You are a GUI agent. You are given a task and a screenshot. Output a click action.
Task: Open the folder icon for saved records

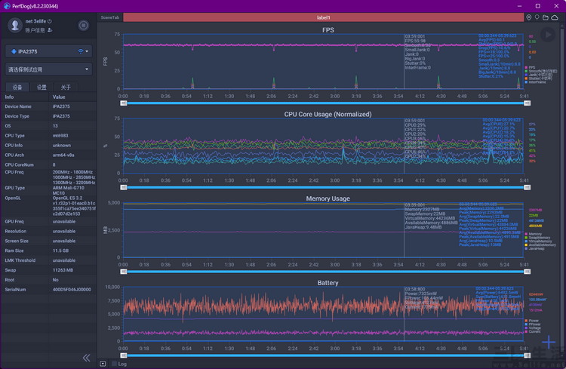pyautogui.click(x=546, y=17)
